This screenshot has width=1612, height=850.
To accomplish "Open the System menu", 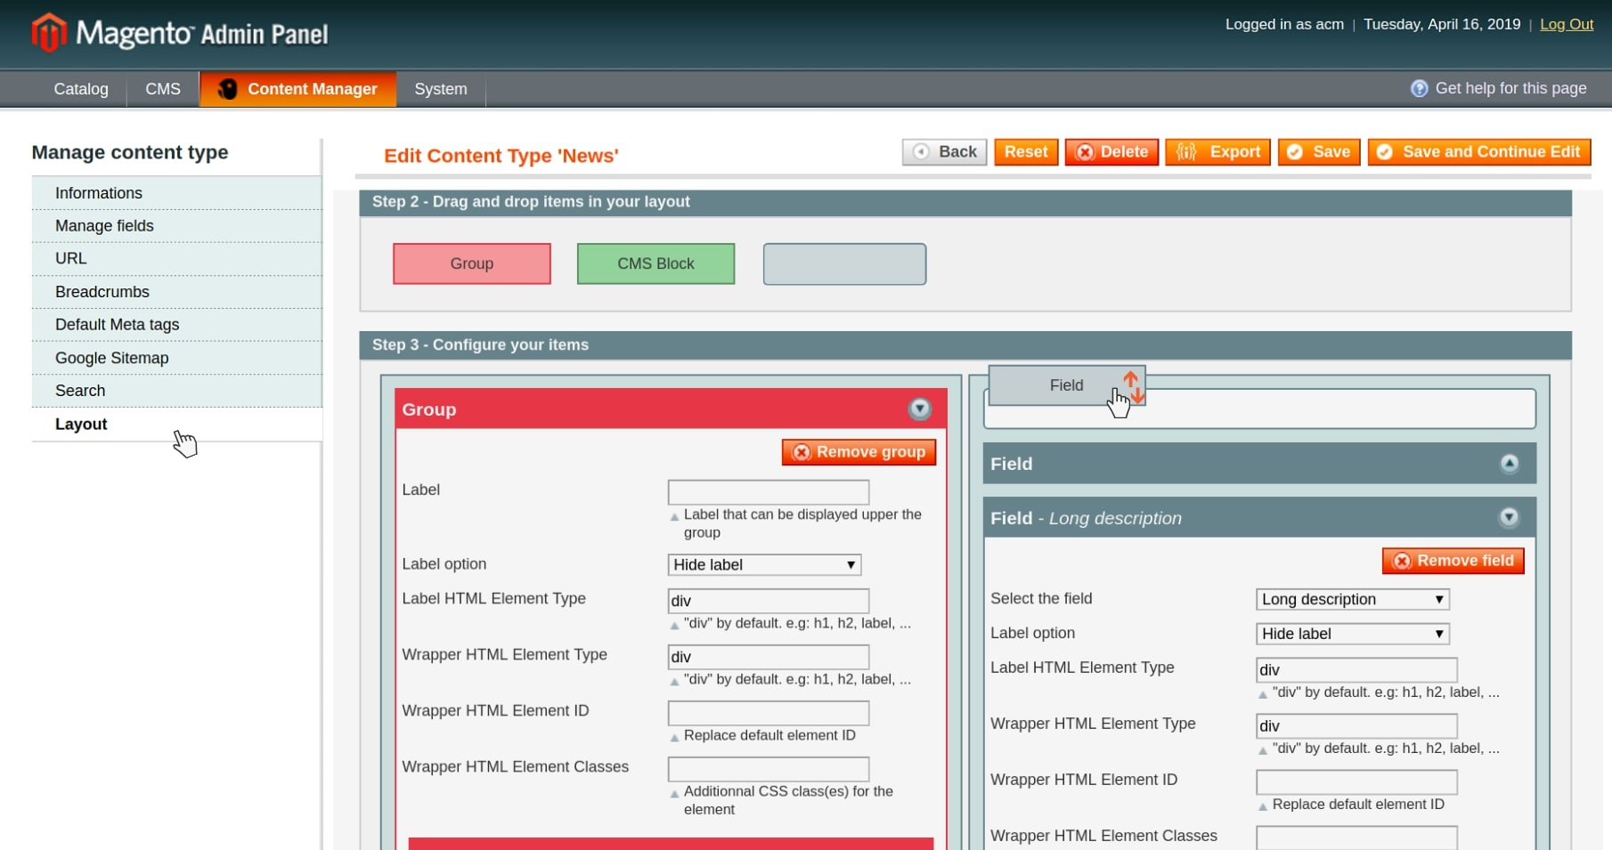I will (440, 89).
